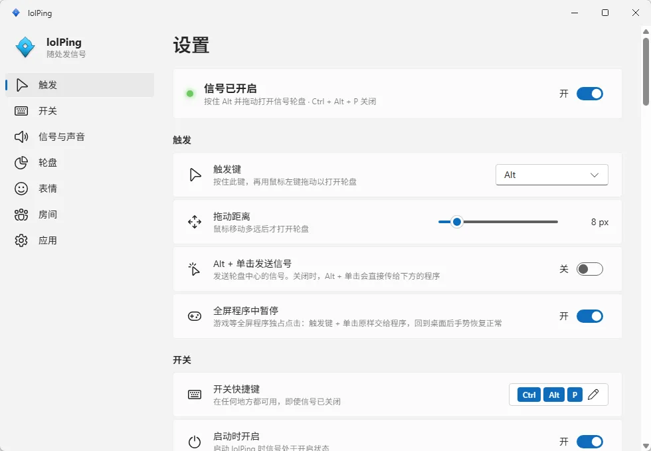651x451 pixels.
Task: Click the green status dot beside 信号已开启
Action: point(190,94)
